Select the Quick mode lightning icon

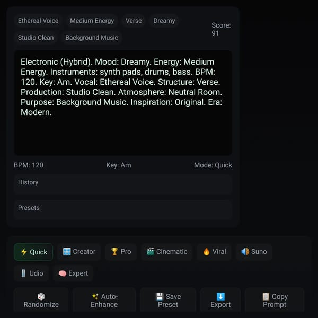pos(33,252)
